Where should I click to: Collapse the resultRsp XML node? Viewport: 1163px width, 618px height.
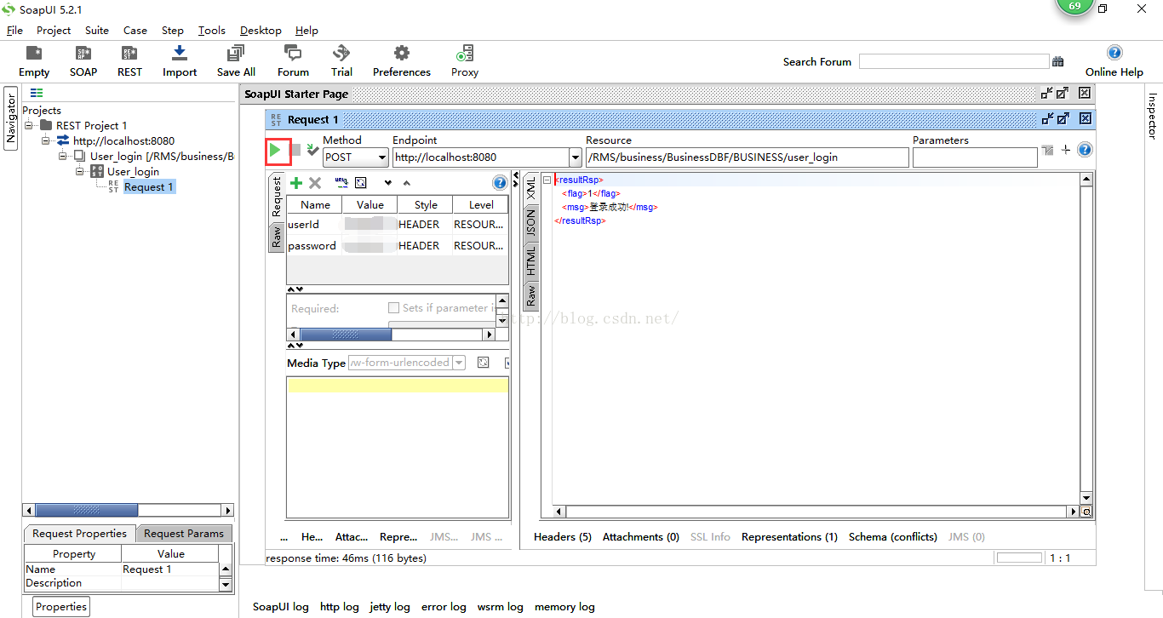click(x=547, y=180)
